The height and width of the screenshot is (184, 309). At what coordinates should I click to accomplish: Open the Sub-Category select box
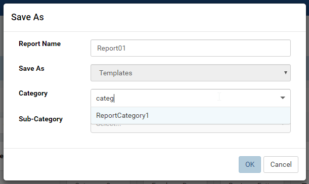[190, 128]
